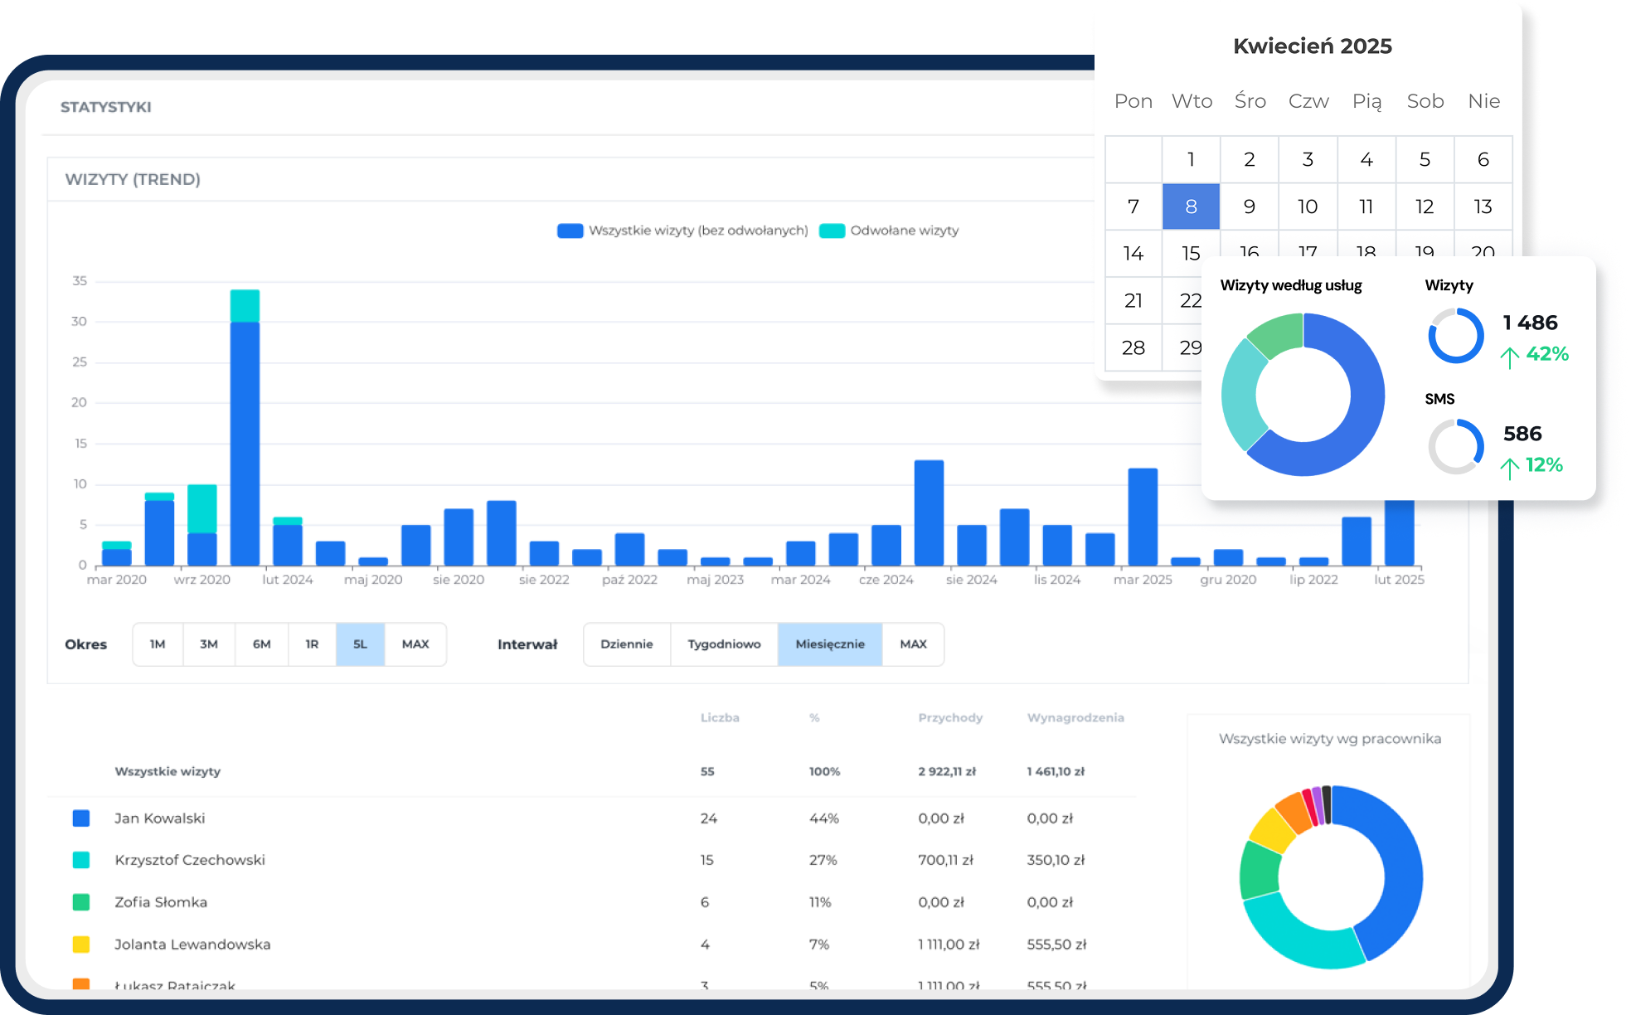Switch interval to Tygodniowo
The image size is (1631, 1015).
coord(724,644)
